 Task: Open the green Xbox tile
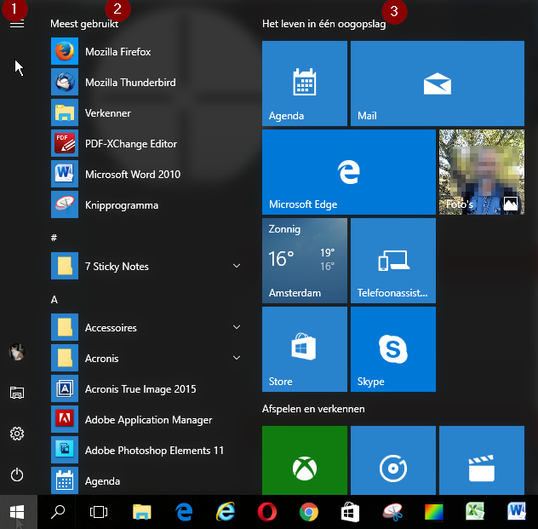[305, 460]
